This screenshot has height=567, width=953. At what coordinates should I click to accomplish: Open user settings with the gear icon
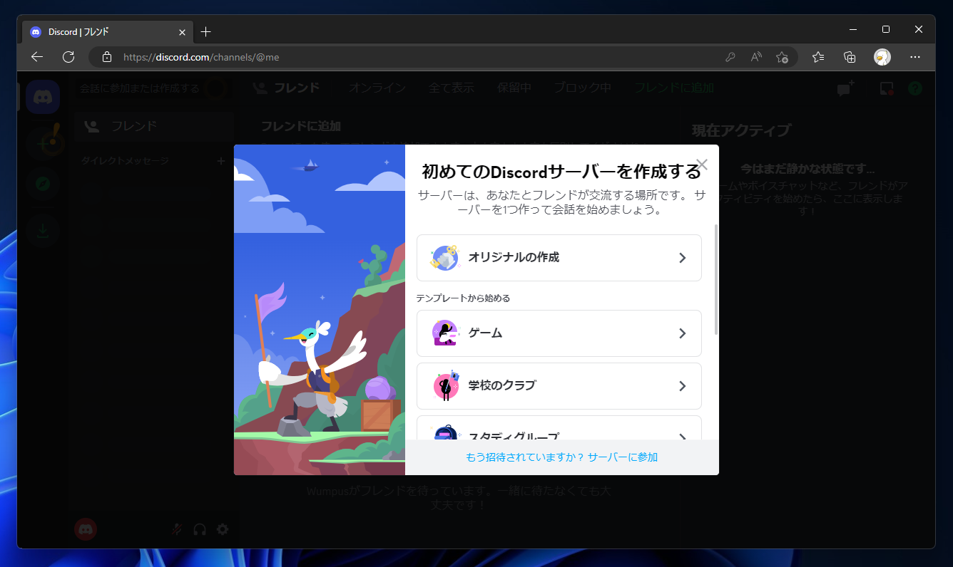222,529
